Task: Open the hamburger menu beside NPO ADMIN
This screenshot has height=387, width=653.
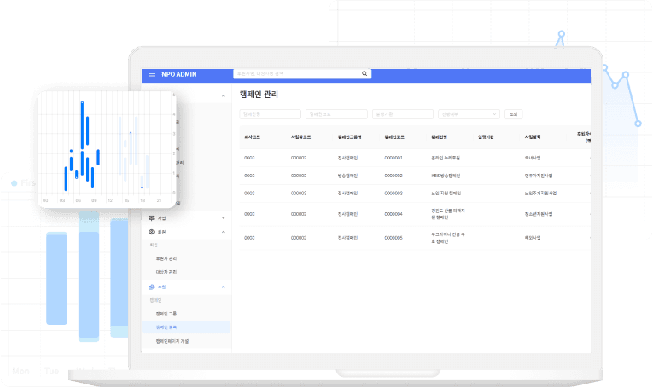Action: click(x=152, y=74)
